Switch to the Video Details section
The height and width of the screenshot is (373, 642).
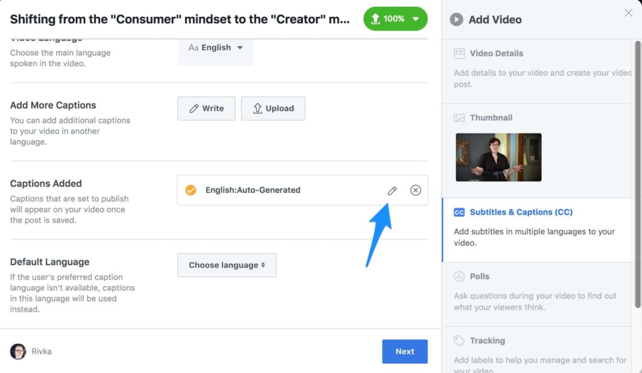pos(496,54)
